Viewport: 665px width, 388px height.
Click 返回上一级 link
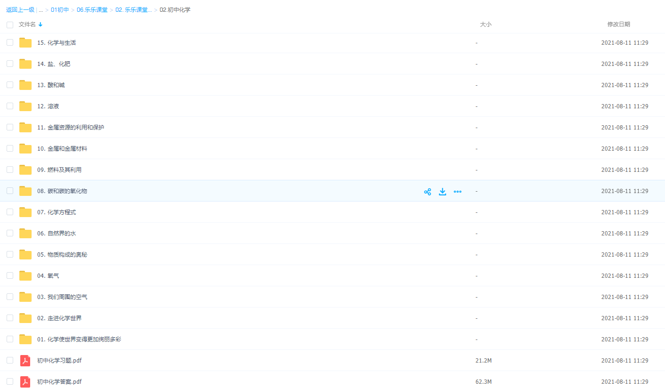click(x=20, y=10)
